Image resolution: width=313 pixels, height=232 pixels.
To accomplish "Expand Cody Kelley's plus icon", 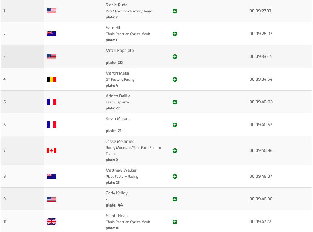I will pyautogui.click(x=175, y=199).
